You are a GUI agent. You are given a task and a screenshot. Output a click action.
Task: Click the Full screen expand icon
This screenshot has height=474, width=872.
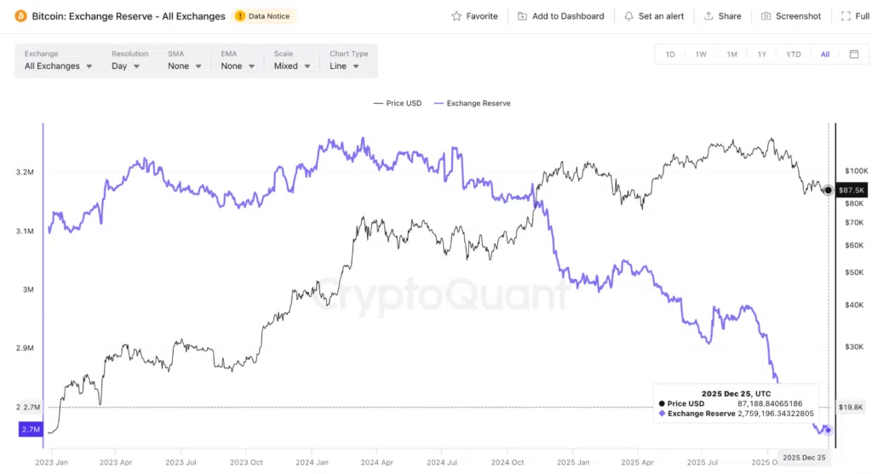pos(844,16)
